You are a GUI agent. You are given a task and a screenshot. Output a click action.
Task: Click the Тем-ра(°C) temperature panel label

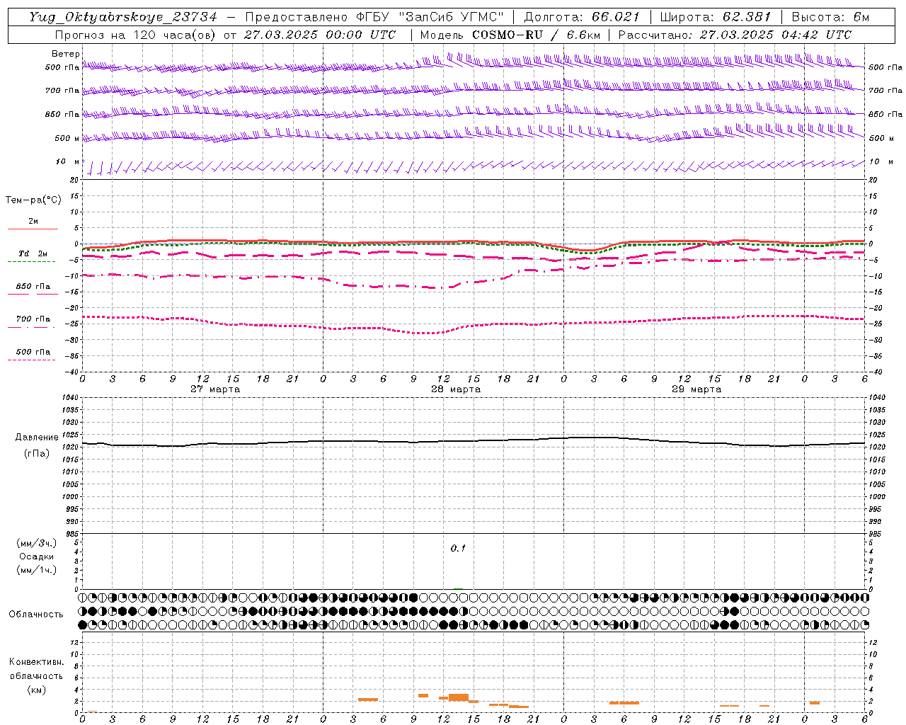point(33,200)
